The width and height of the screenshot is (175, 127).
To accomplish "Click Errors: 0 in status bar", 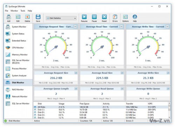I will click(130, 121).
